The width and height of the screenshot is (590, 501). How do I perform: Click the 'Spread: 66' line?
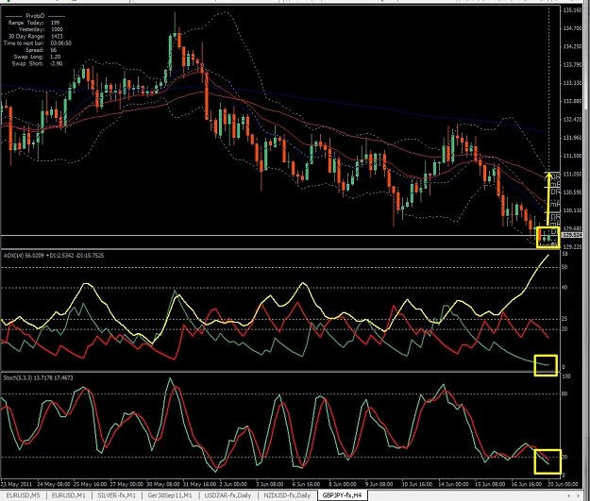(x=41, y=50)
